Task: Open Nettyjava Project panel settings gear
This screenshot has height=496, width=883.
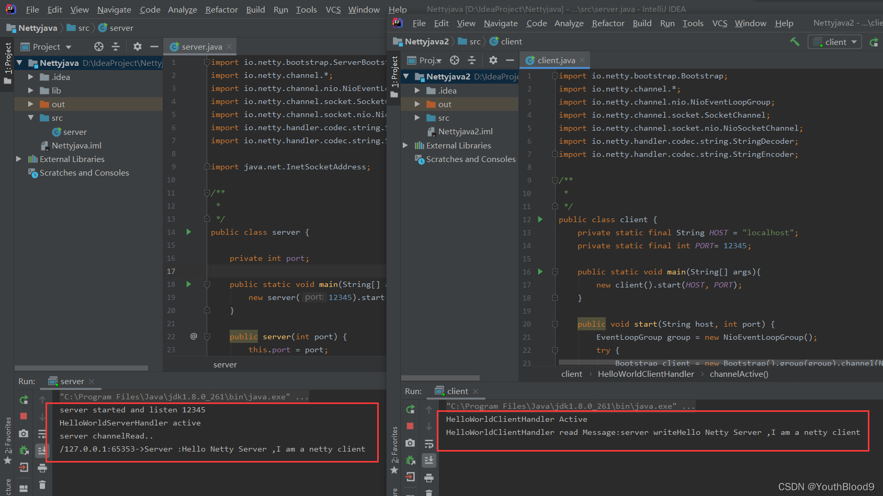Action: (138, 47)
